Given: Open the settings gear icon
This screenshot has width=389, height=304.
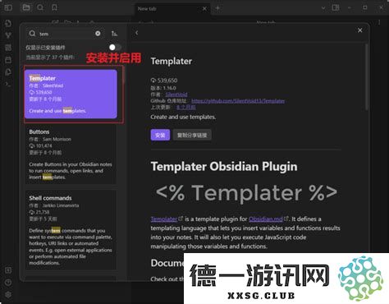Looking at the screenshot, I should point(8,295).
